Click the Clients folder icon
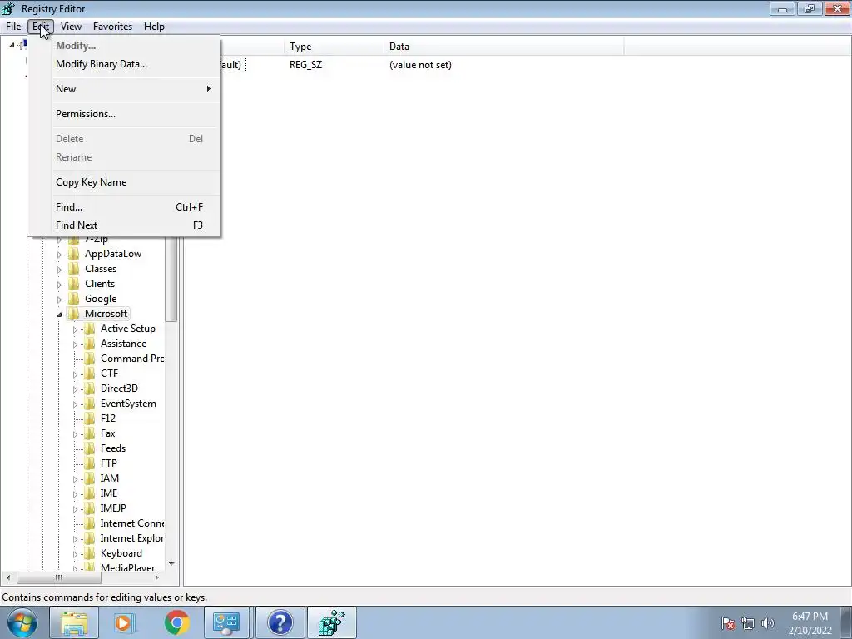 pos(73,284)
